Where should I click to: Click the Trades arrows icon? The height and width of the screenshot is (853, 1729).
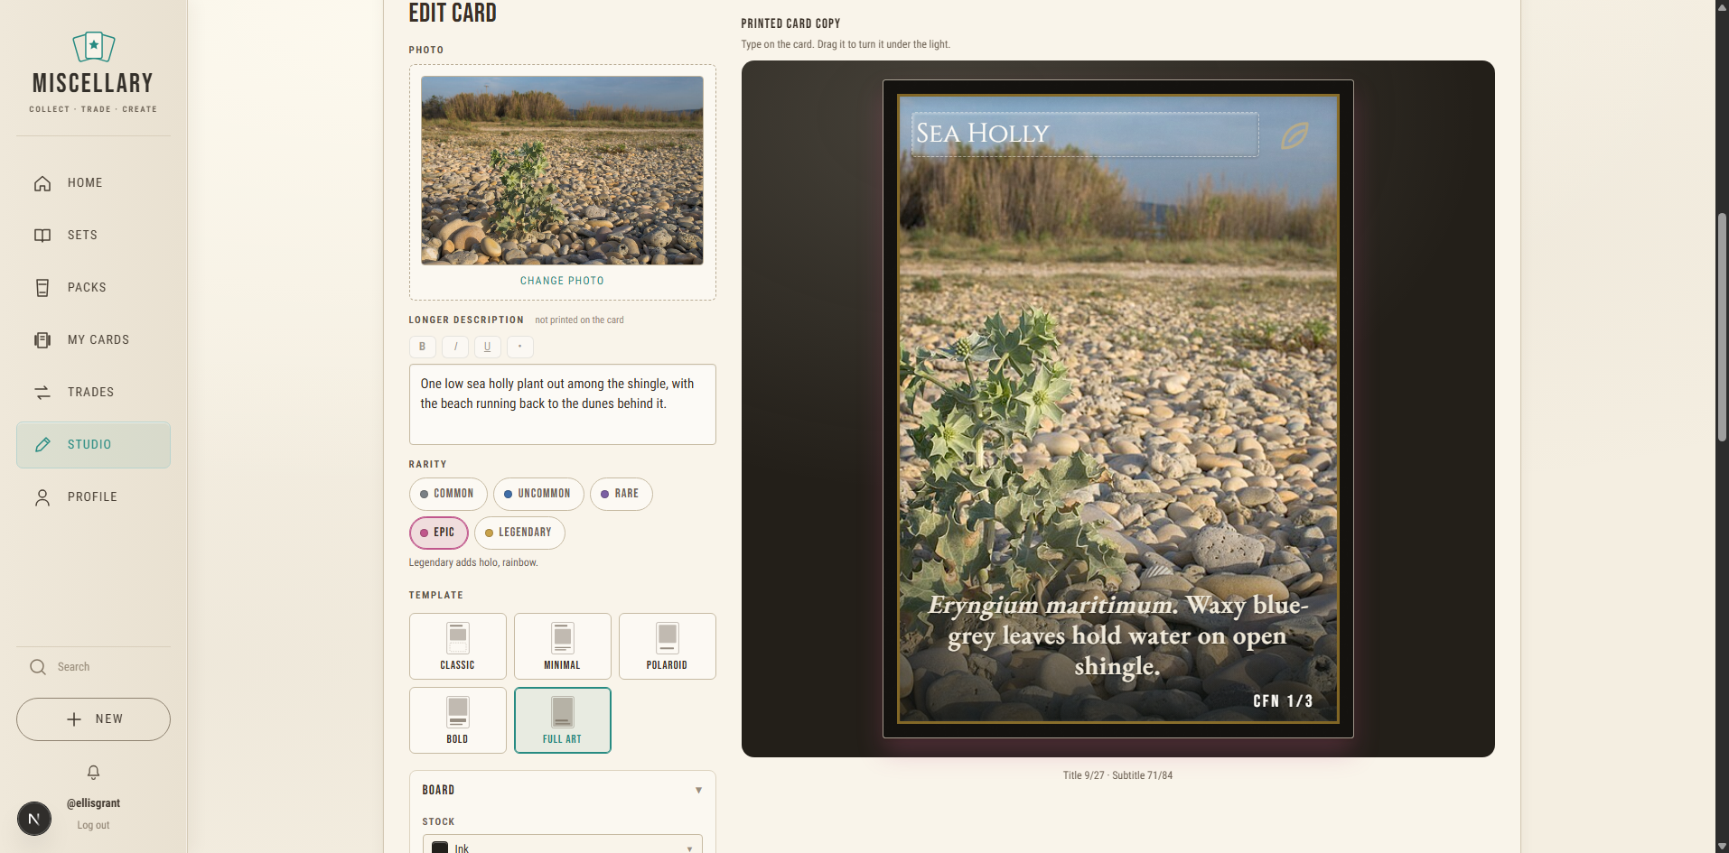pos(42,393)
